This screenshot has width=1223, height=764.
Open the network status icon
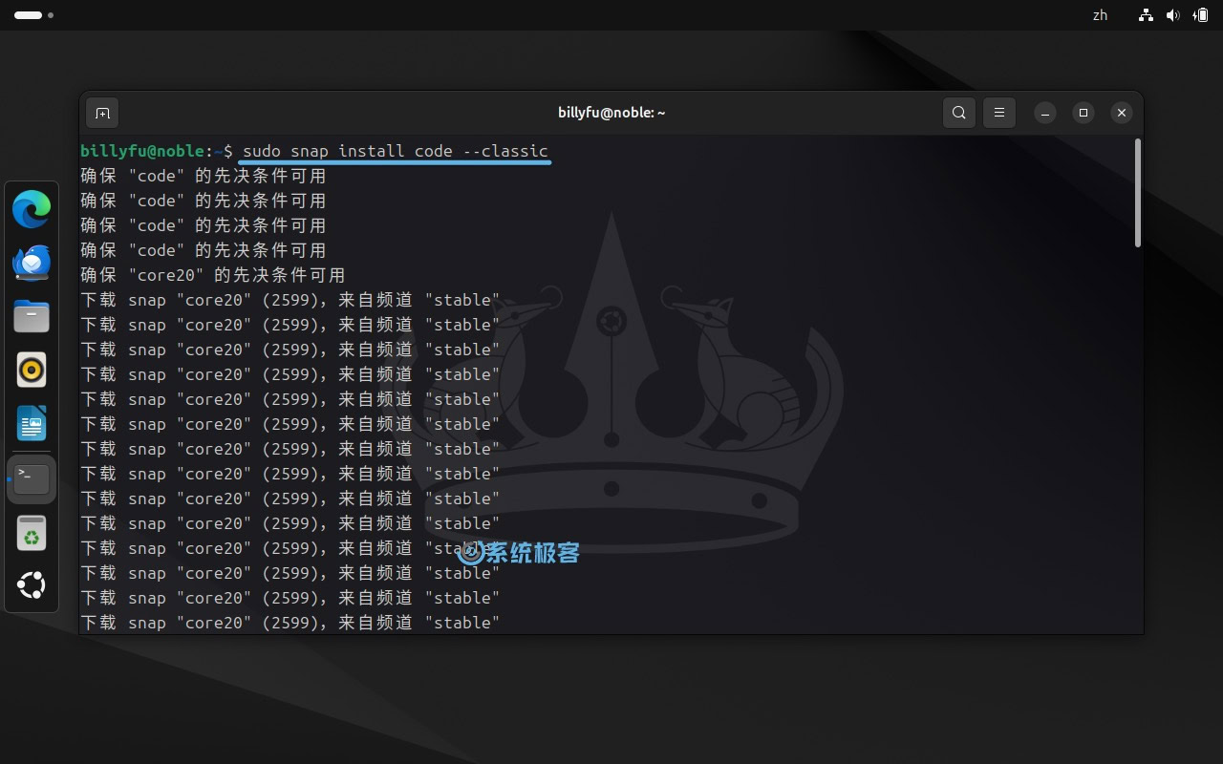pos(1146,15)
